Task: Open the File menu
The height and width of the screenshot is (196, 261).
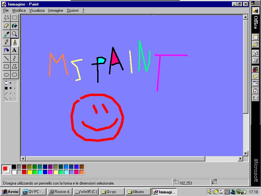Action: pos(6,10)
